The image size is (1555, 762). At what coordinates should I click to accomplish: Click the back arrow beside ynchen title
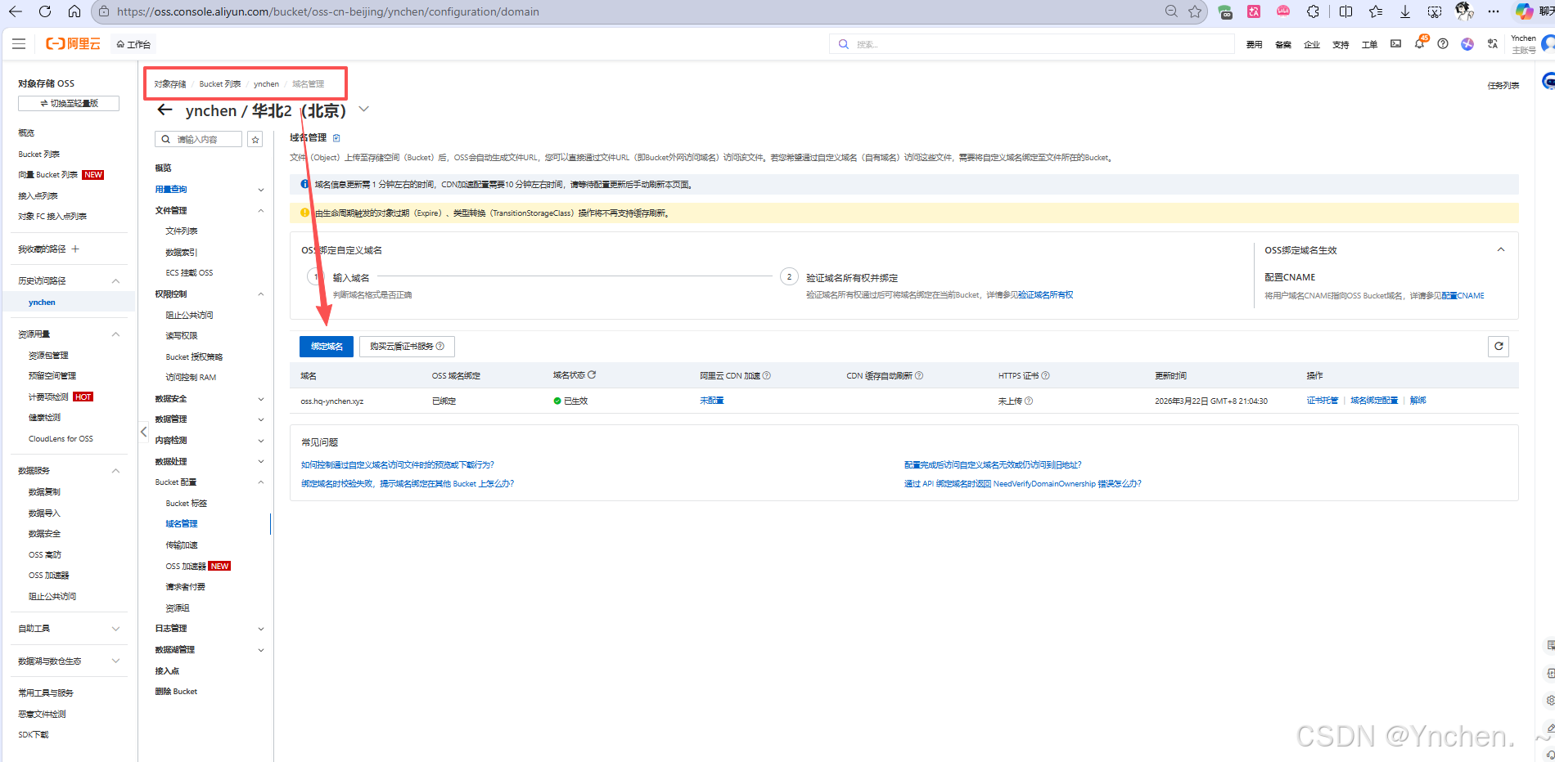click(165, 110)
